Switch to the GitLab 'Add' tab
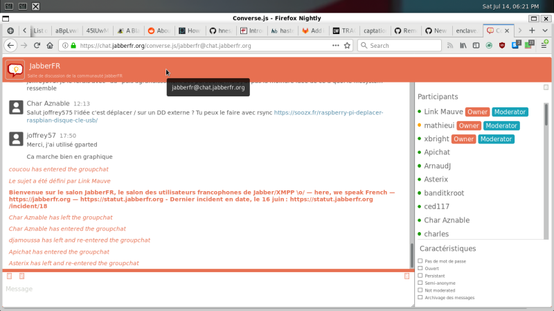Screen dimensions: 554x311 click(x=313, y=30)
